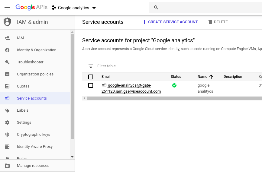
Task: Click the key icon beside the service account email
Action: (104, 85)
